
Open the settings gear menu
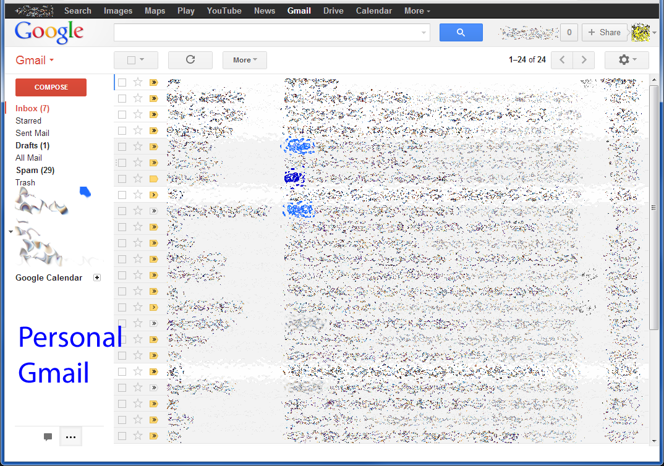pos(627,60)
